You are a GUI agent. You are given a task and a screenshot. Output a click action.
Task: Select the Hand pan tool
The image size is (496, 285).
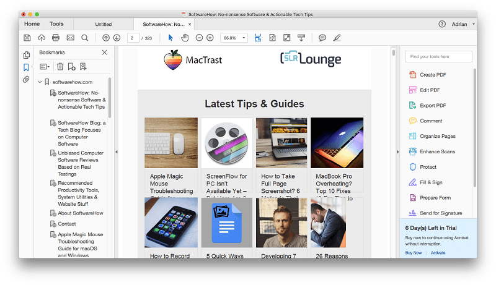pos(185,38)
